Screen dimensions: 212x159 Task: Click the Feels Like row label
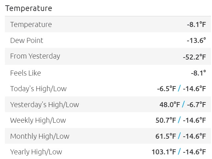pos(26,73)
